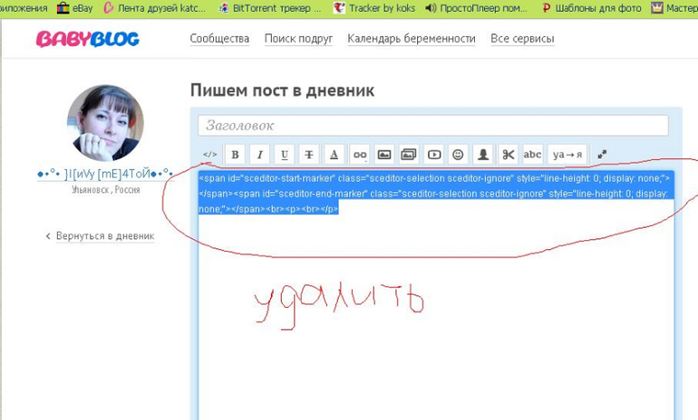Open the Шаблоны для фото bookmark

(592, 8)
